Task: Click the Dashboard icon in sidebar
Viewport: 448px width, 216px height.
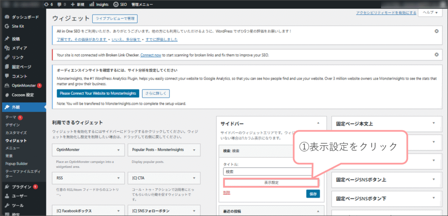Action: (x=7, y=17)
